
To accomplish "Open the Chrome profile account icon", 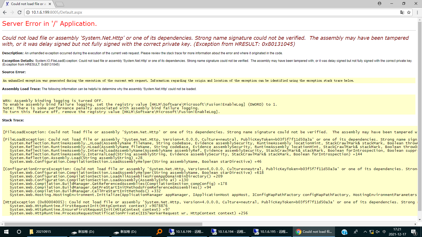I will coord(380,3).
